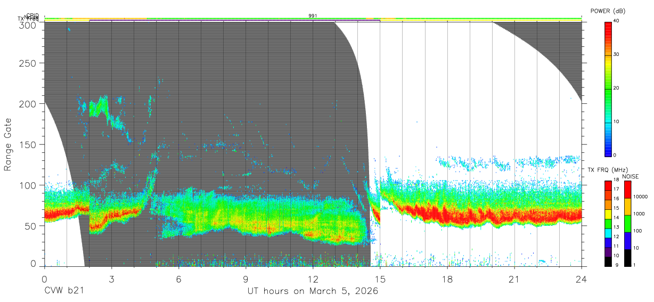The image size is (654, 302).
Task: Pick the green band of the power colorbar
Action: pyautogui.click(x=608, y=93)
